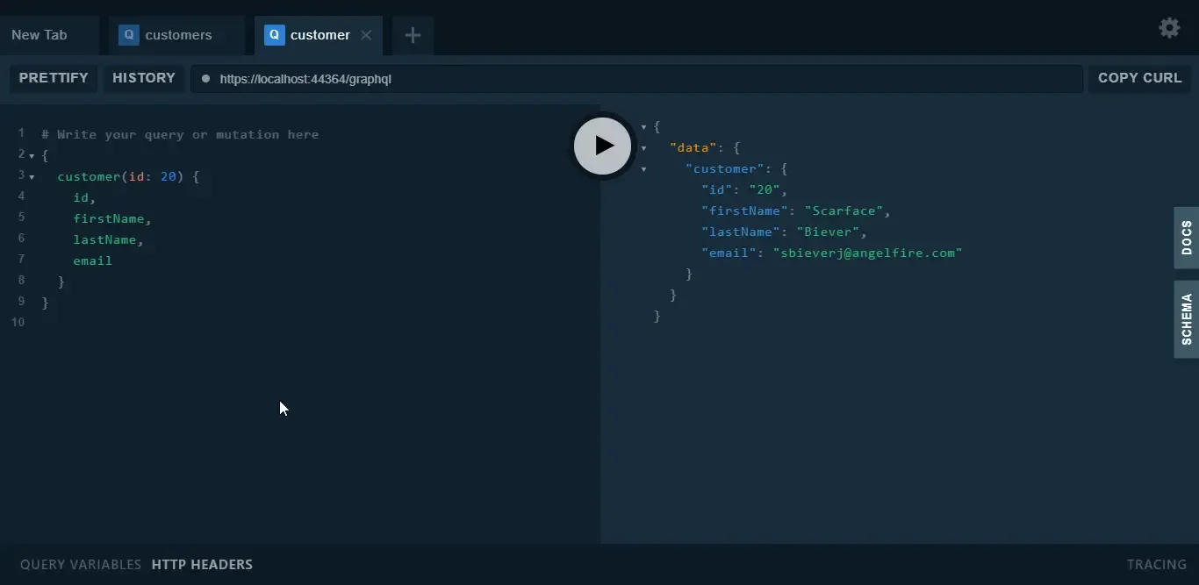Image resolution: width=1199 pixels, height=585 pixels.
Task: Click the lock icon in the URL bar
Action: pyautogui.click(x=207, y=79)
